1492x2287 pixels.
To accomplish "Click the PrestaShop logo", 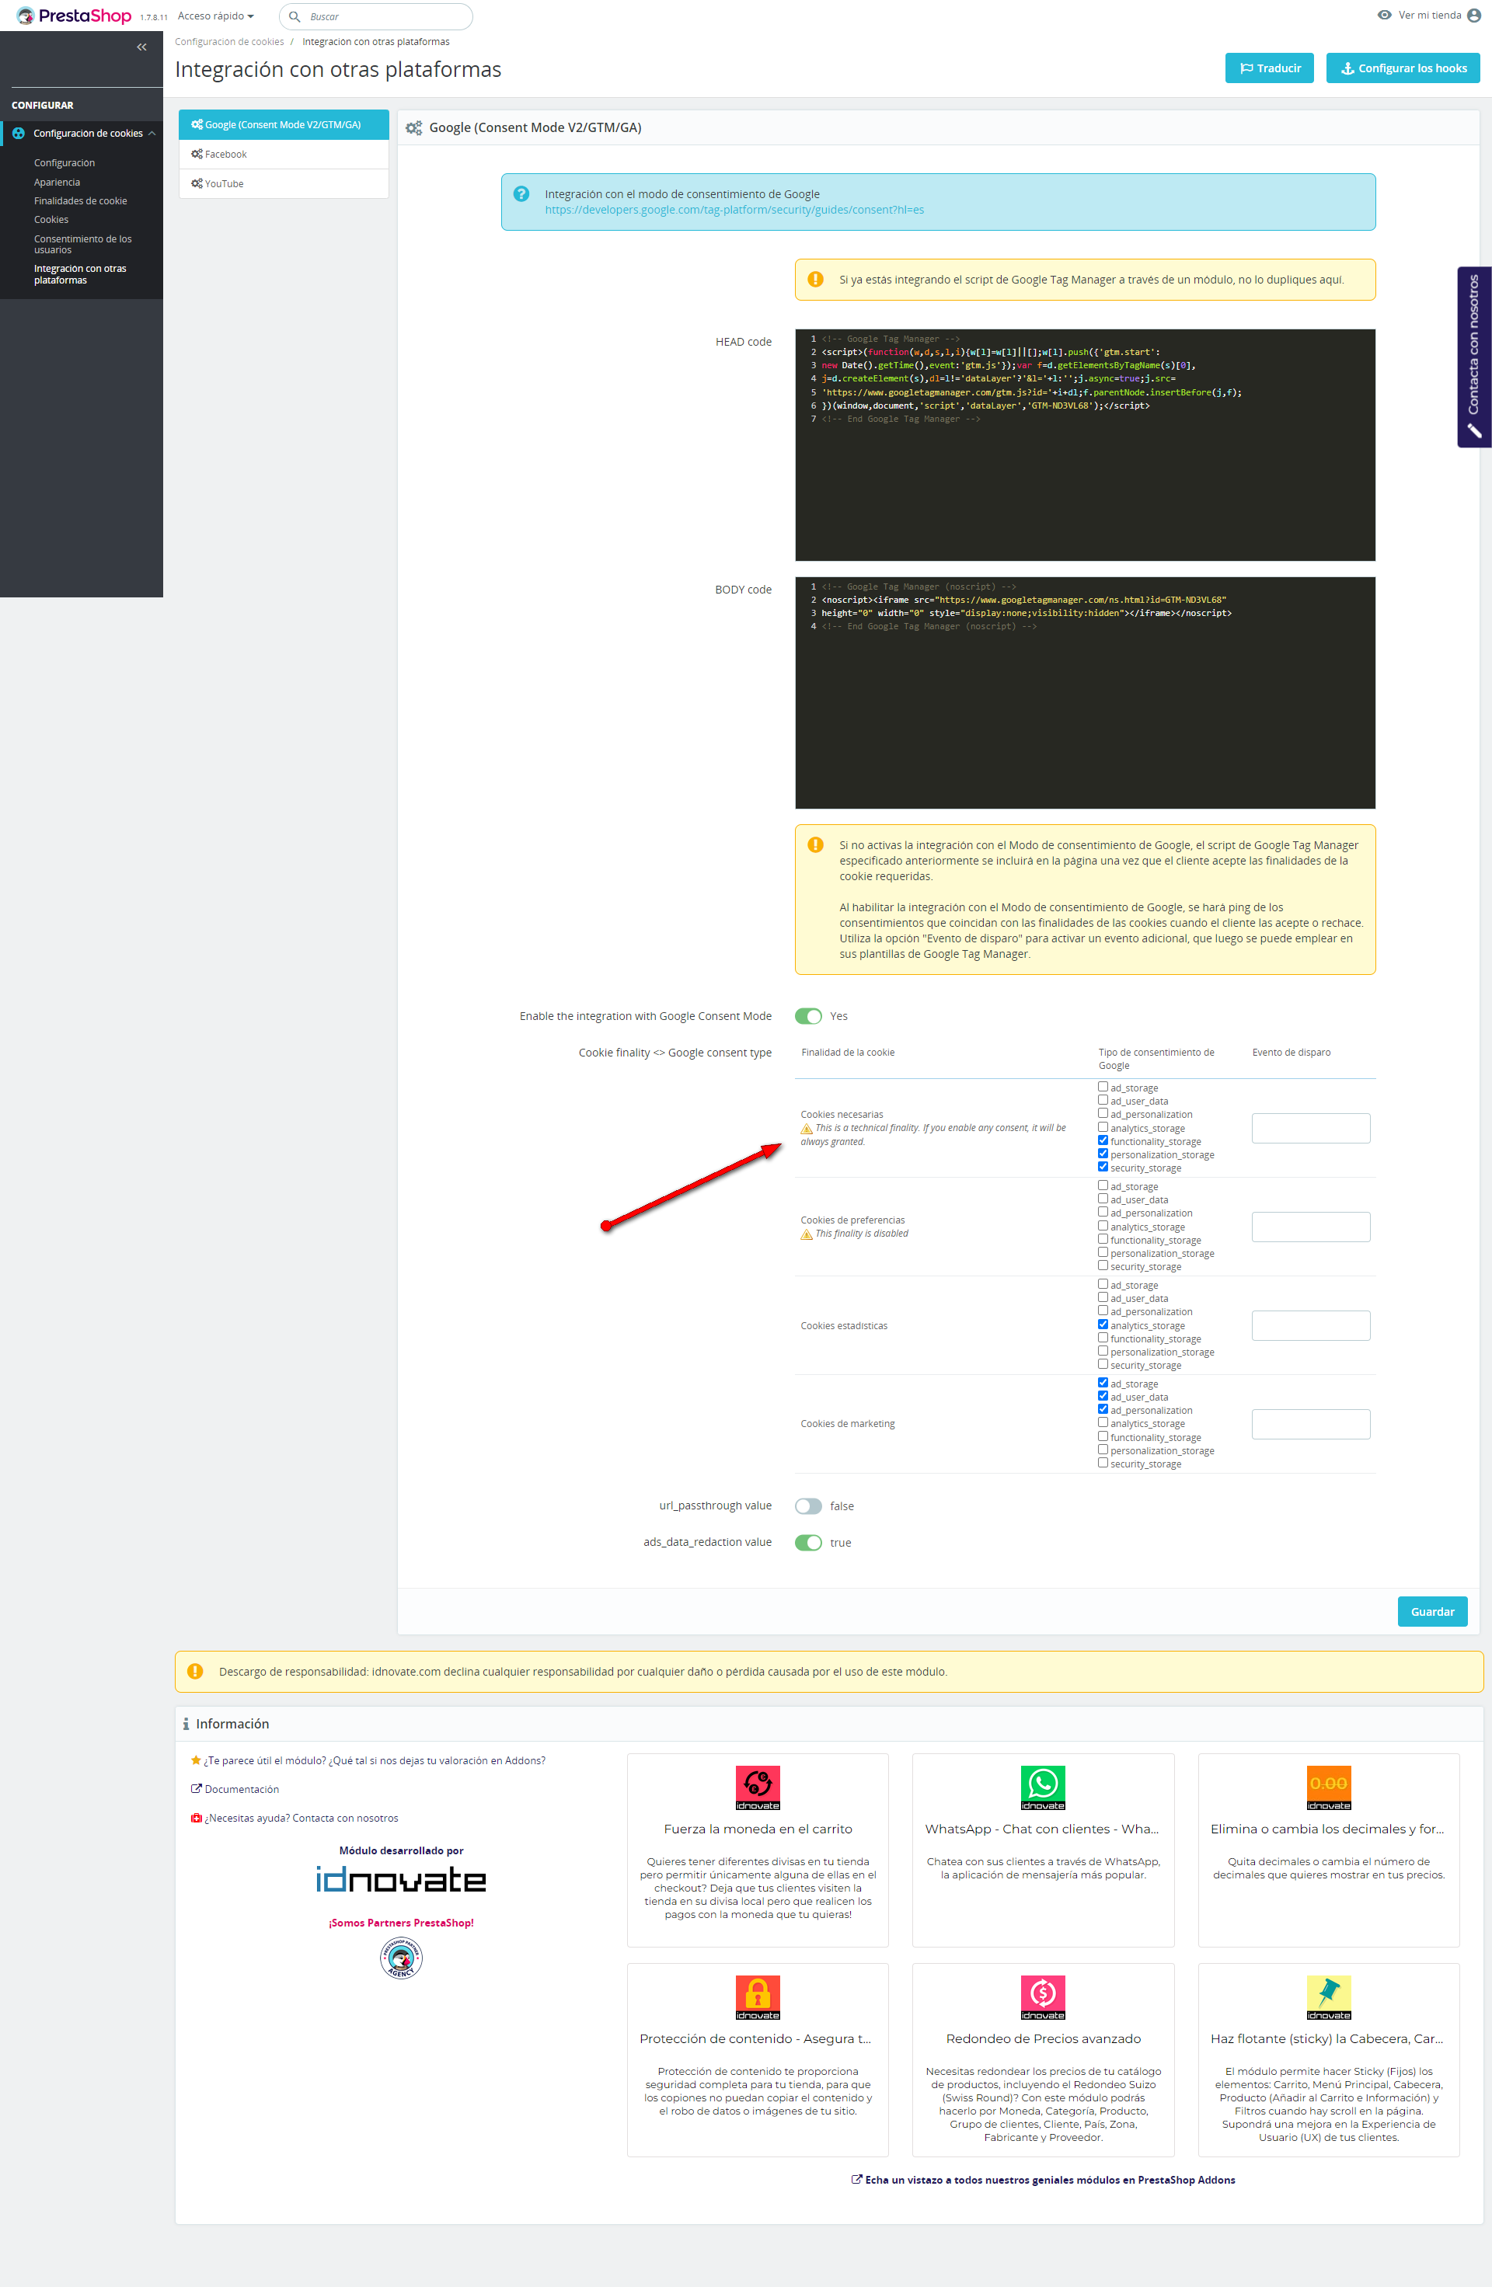I will click(74, 16).
